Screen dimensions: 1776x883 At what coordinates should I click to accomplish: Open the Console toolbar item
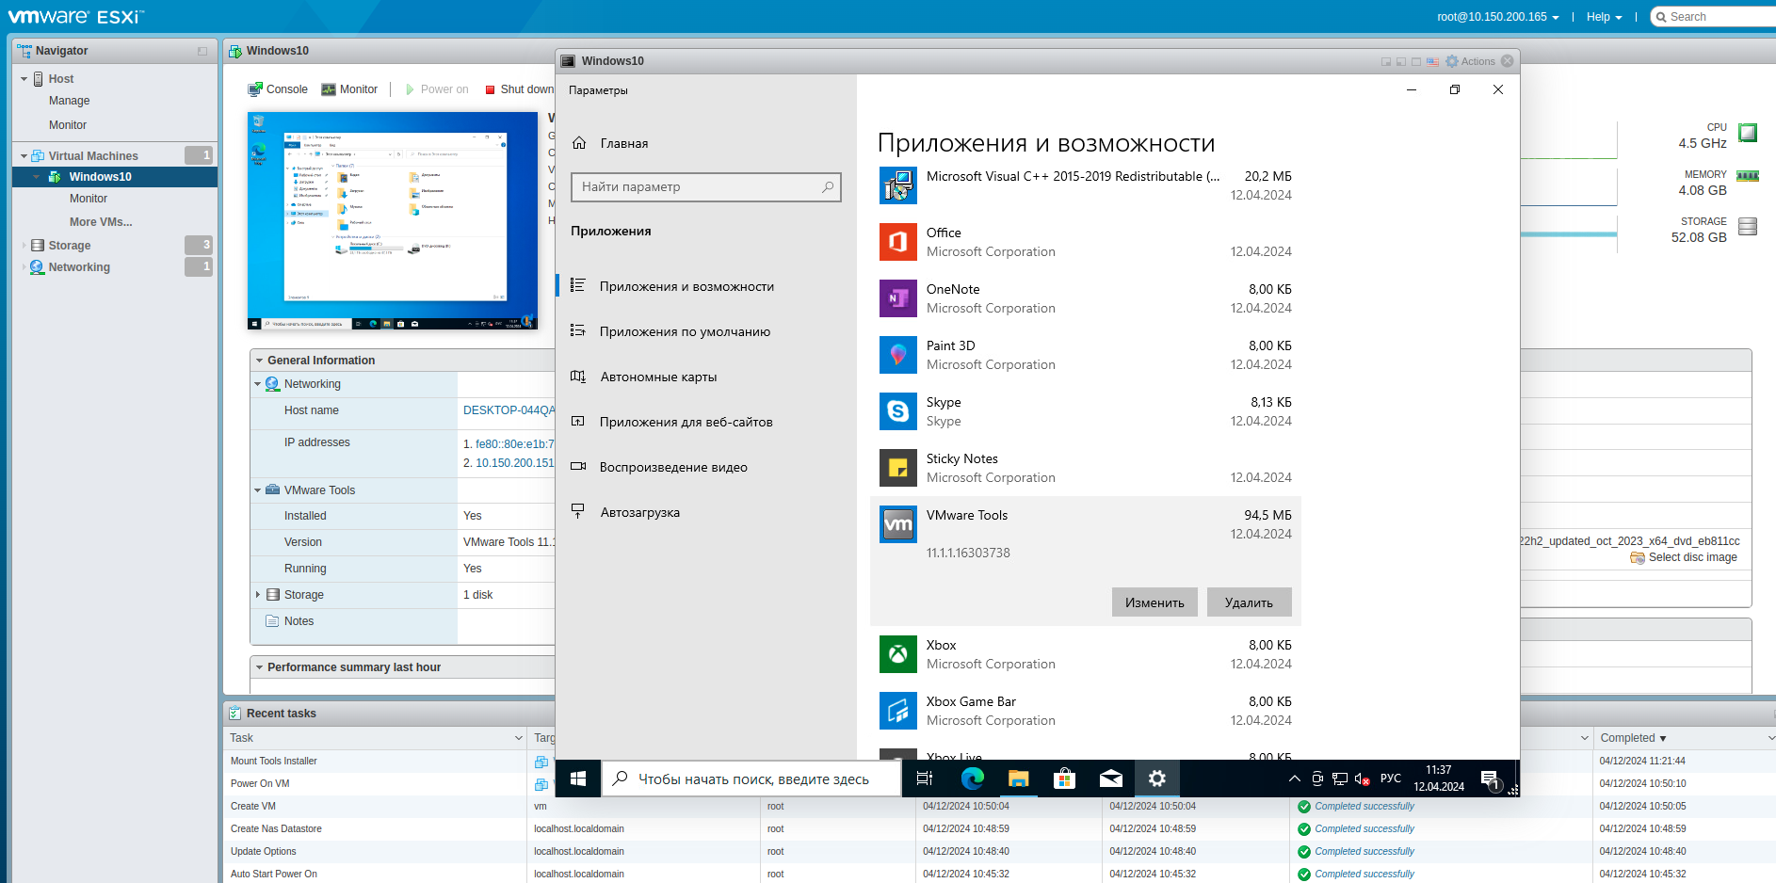(x=278, y=89)
